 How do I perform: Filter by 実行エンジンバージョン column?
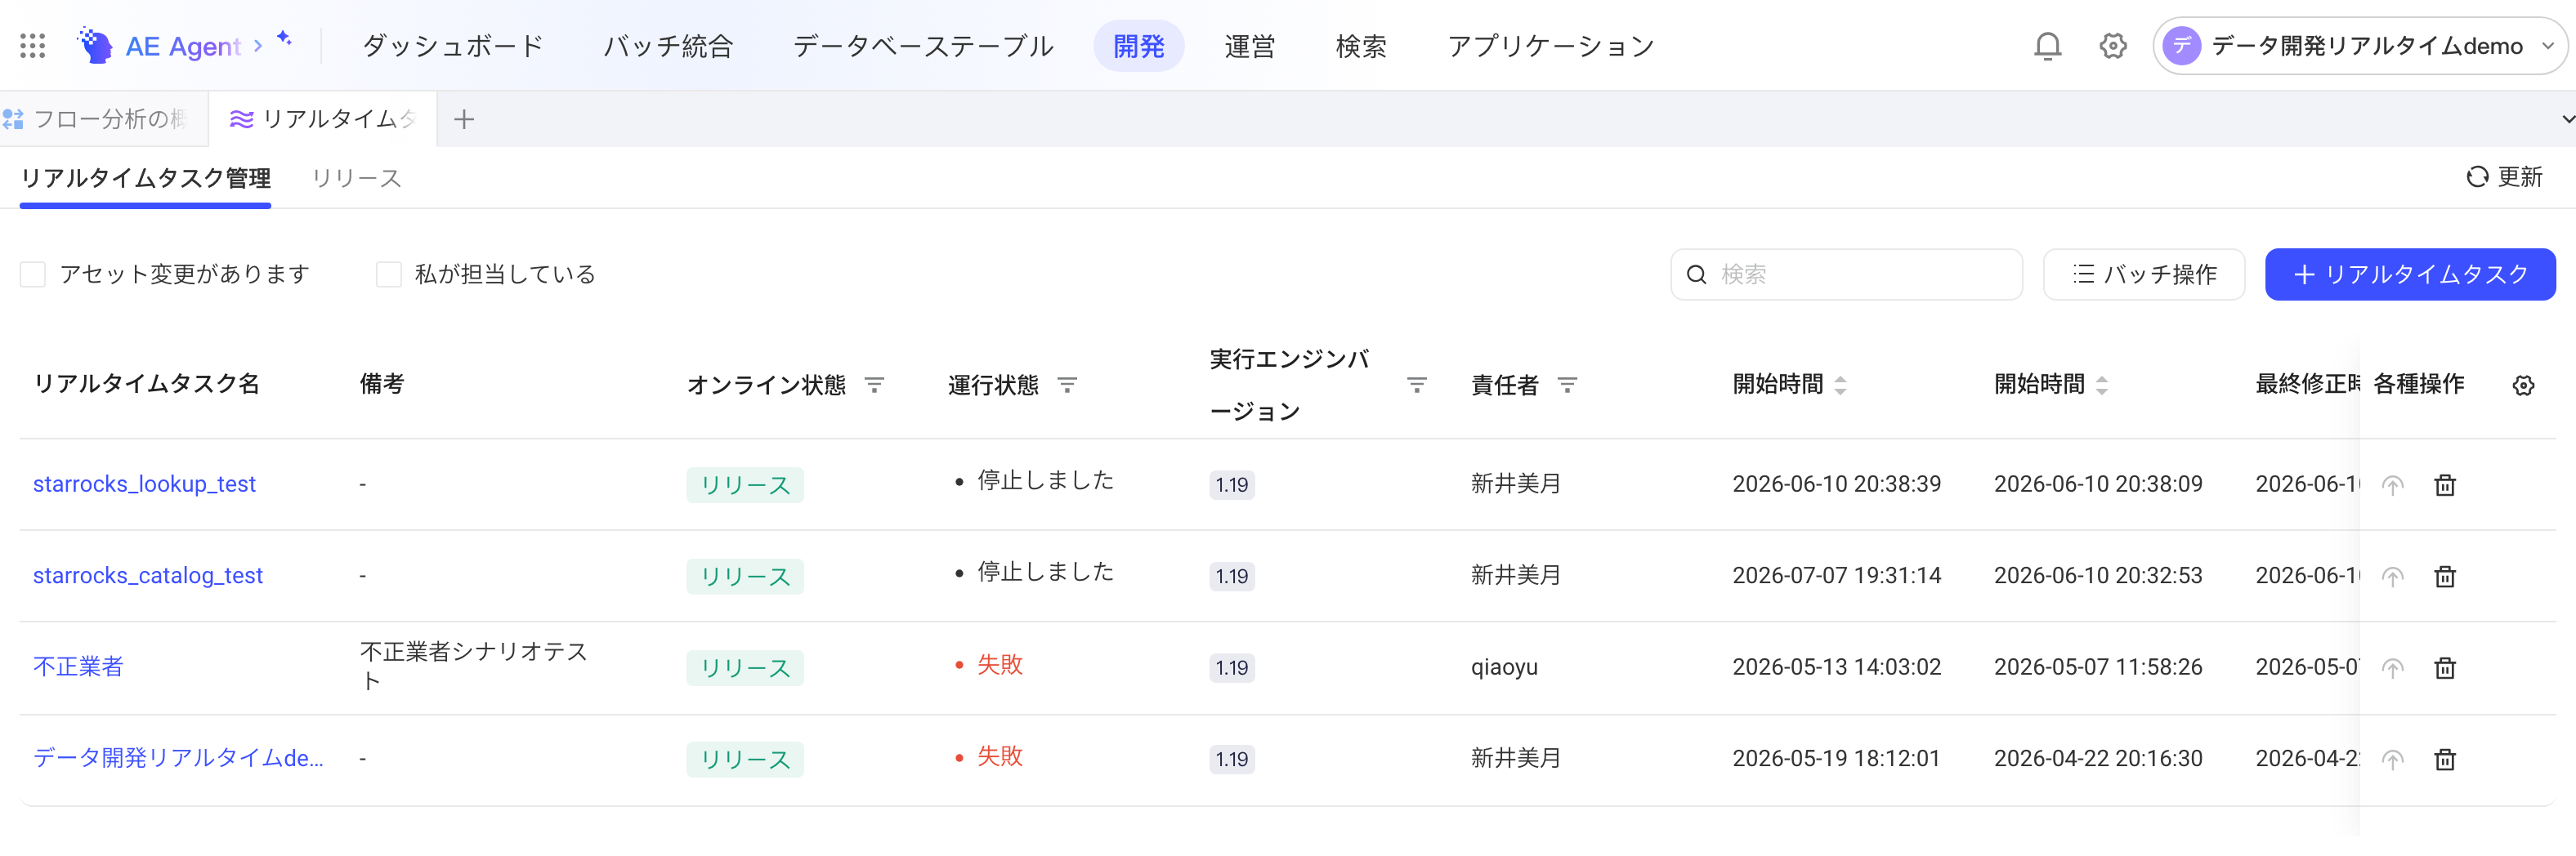(x=1416, y=385)
